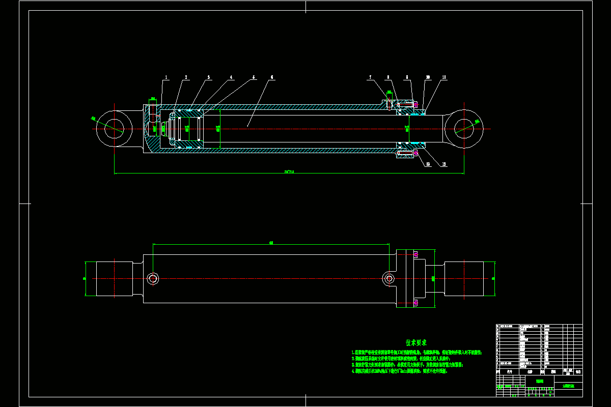Select part callout number 6
The width and height of the screenshot is (611, 407).
(x=272, y=77)
